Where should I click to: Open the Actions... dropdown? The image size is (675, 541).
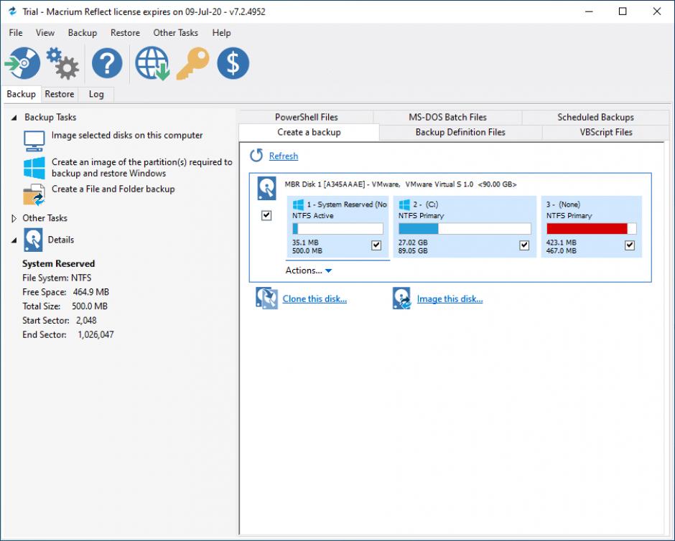(308, 270)
